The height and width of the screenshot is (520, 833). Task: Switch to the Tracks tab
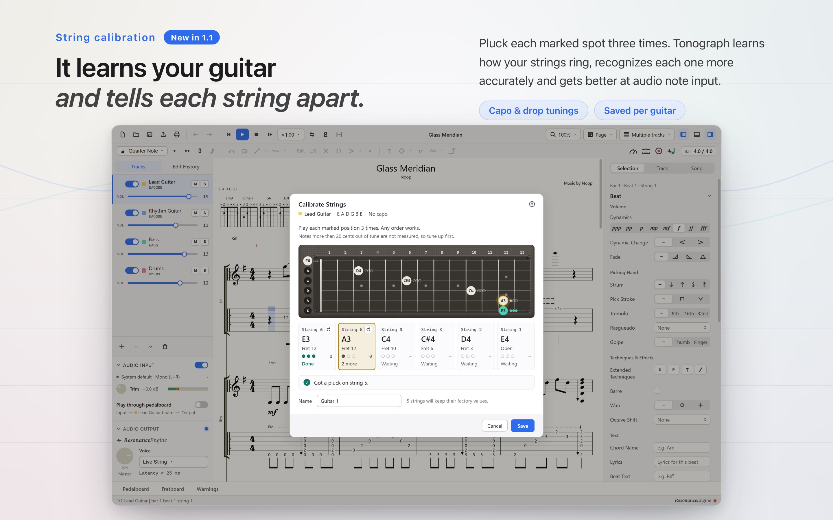[x=138, y=166]
